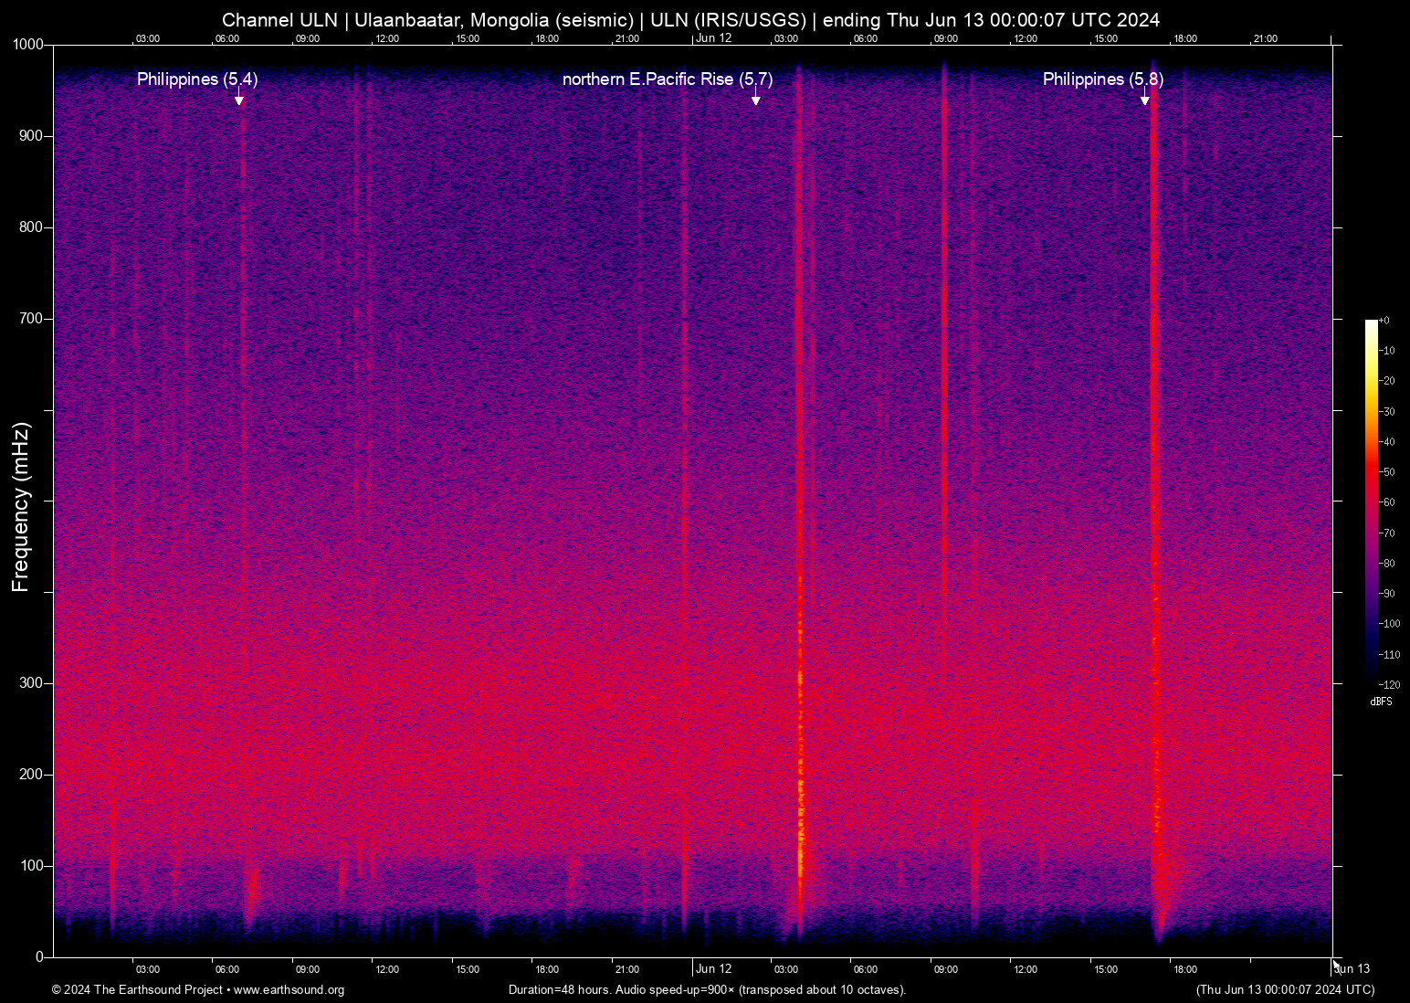
Task: Click the color scale bar legend
Action: point(1371,501)
